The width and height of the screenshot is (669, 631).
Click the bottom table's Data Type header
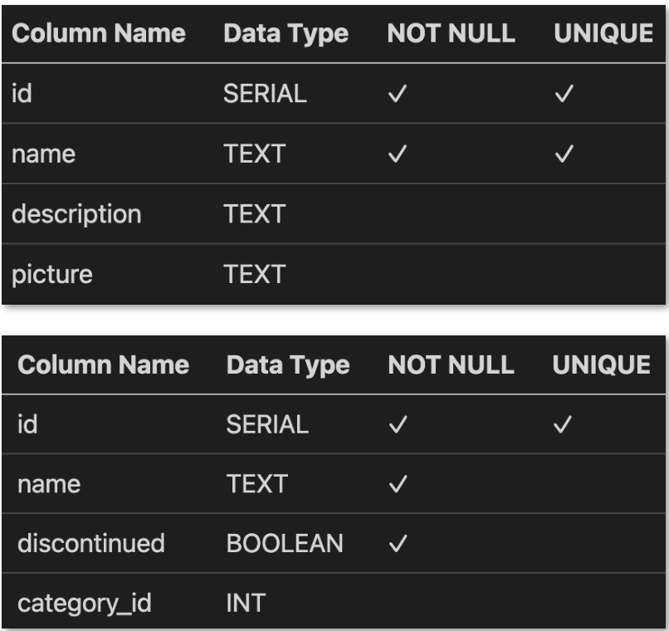click(288, 365)
